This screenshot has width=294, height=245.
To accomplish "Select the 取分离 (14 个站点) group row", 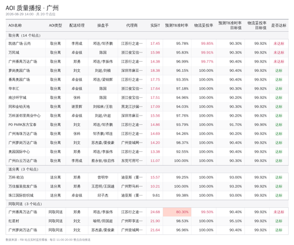I will click(x=147, y=35).
